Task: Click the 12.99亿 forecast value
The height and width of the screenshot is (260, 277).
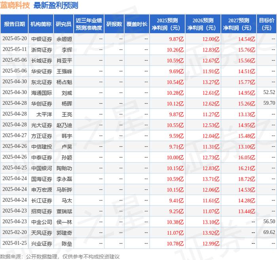Action: point(211,243)
